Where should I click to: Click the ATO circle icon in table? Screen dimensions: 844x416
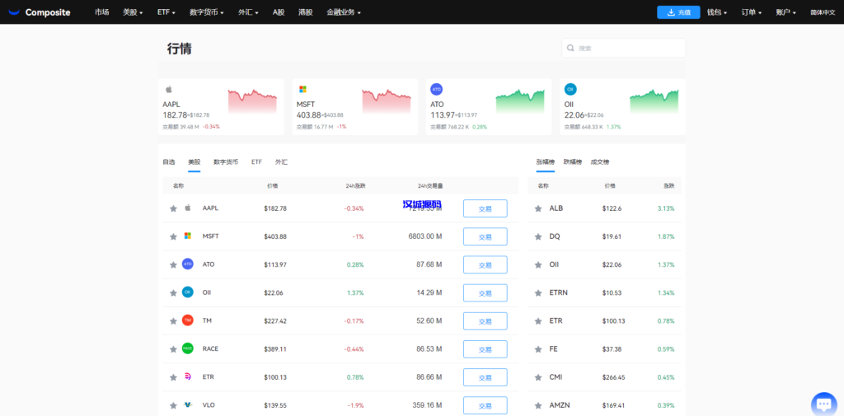point(188,264)
